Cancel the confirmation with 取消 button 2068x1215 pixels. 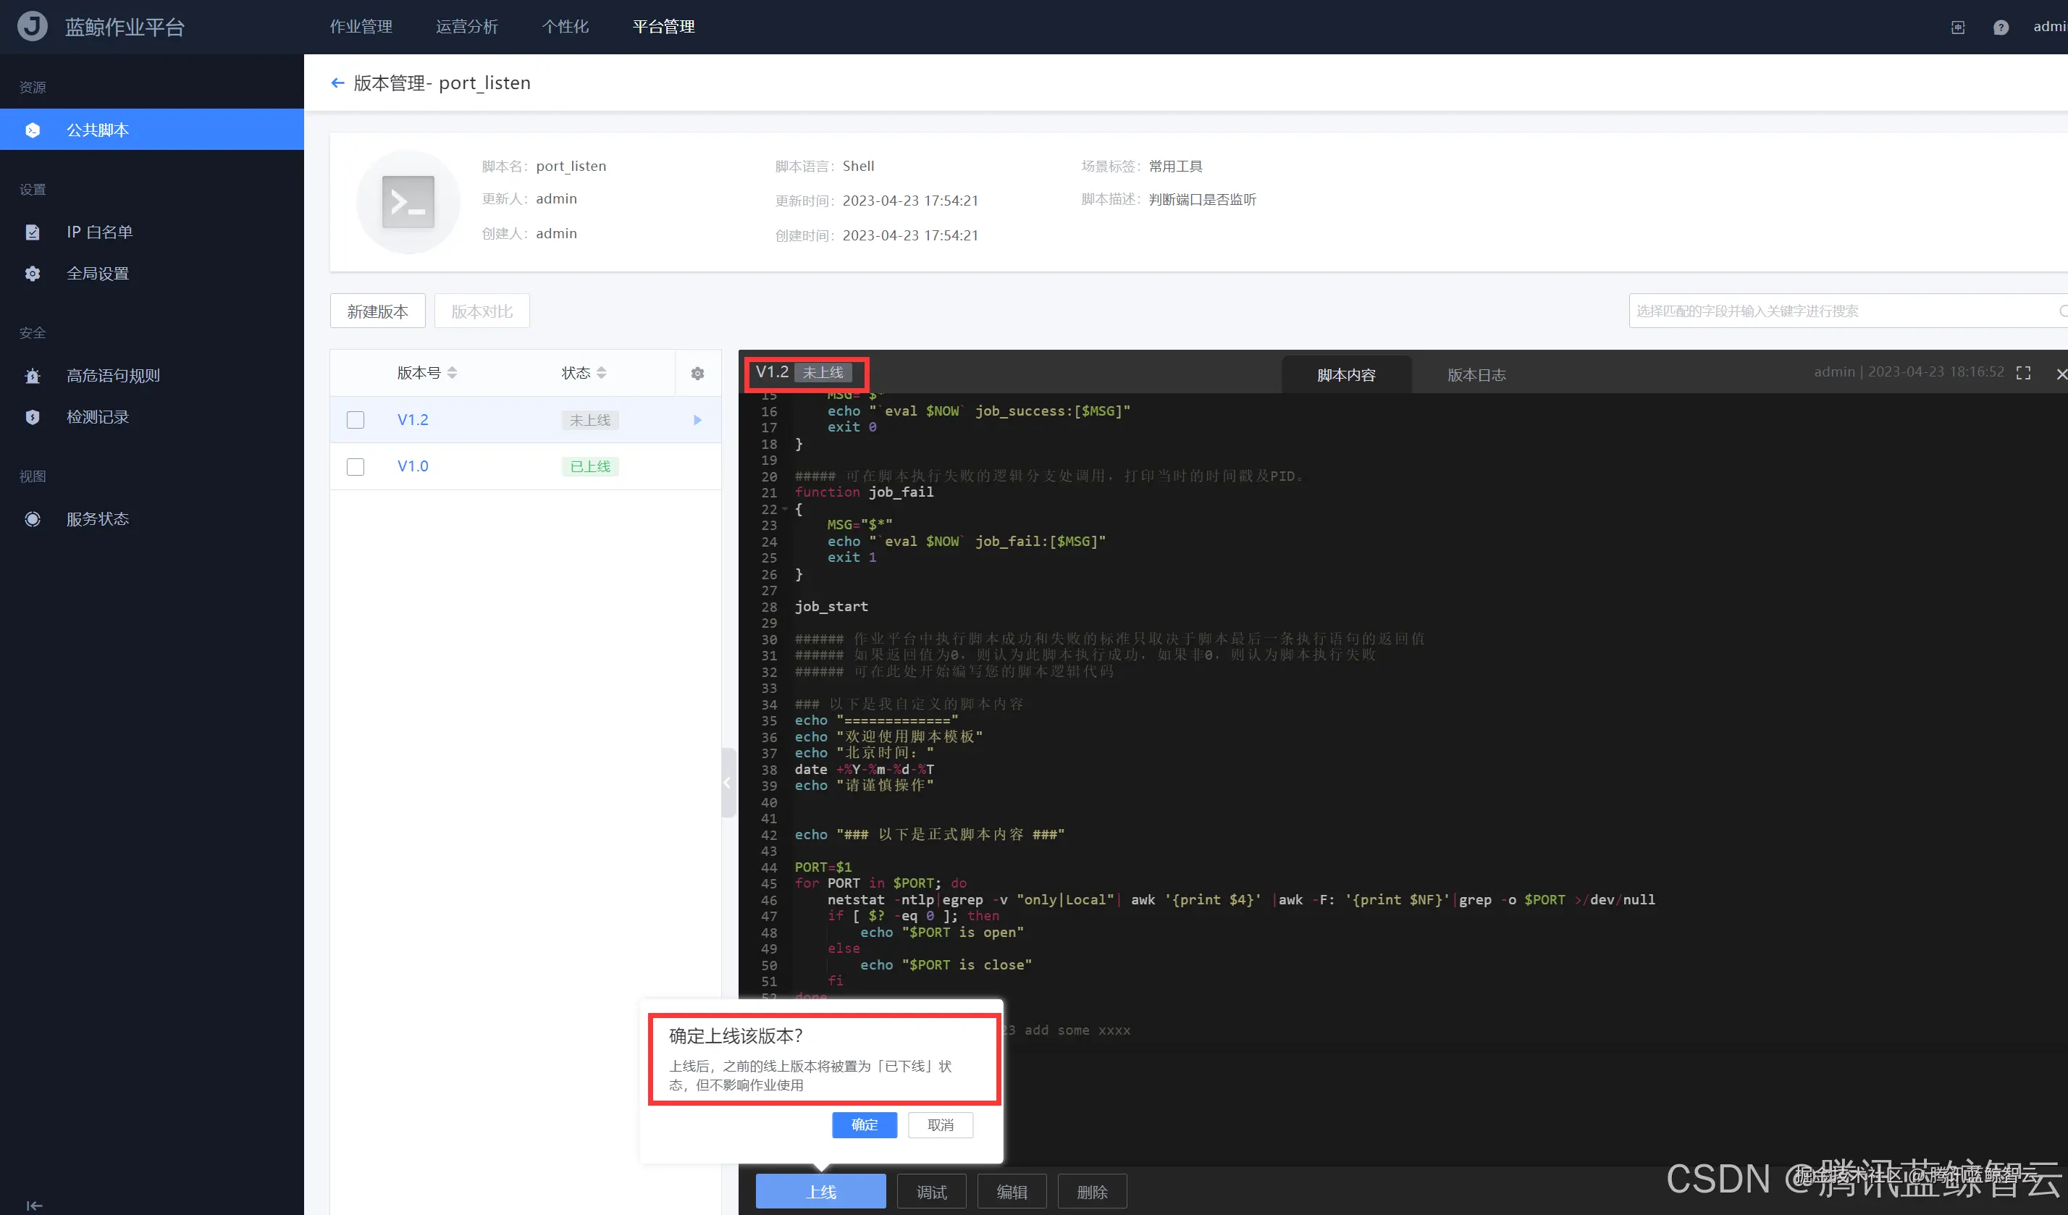point(941,1124)
